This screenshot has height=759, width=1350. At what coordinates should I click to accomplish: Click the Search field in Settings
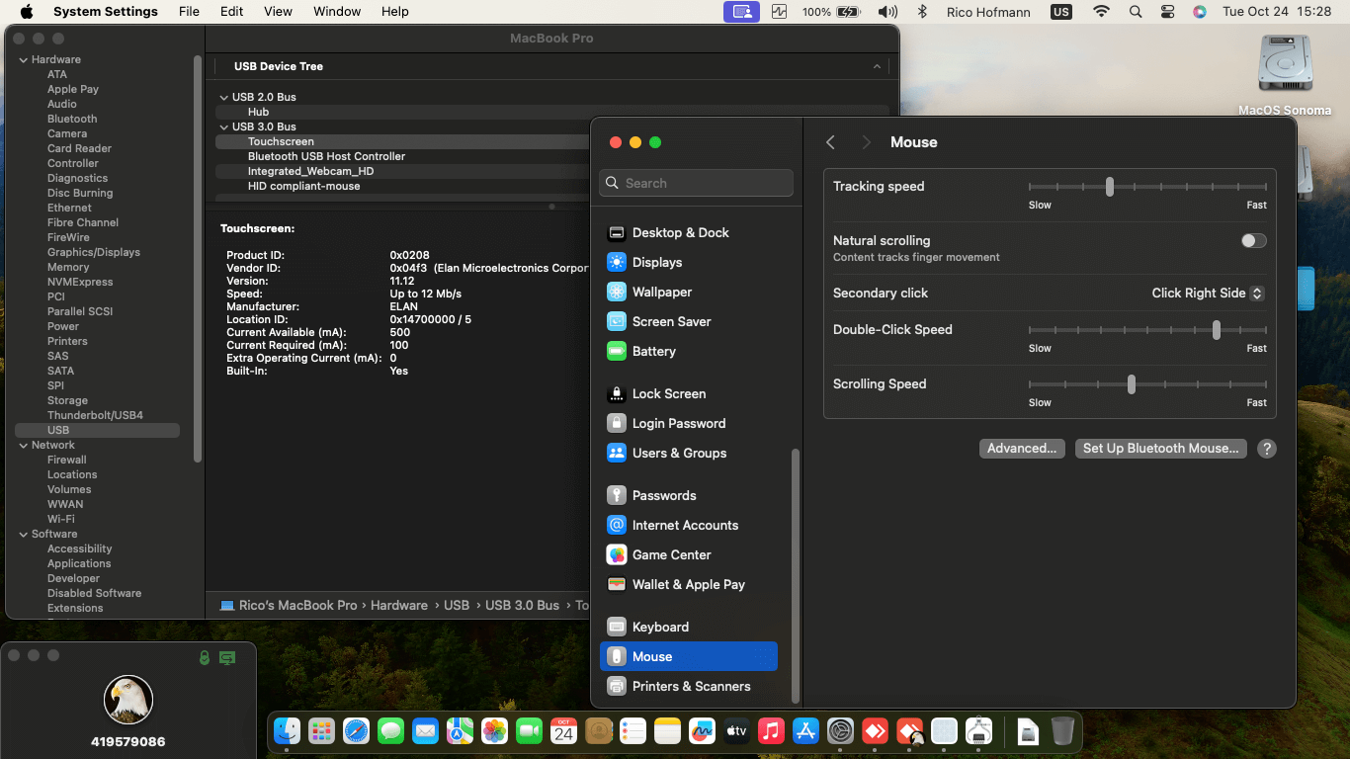coord(696,183)
